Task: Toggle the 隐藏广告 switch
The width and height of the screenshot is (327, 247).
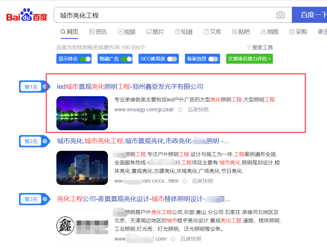Action: (126, 59)
